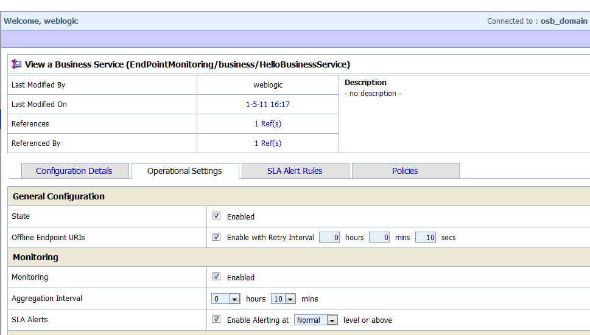
Task: Click the View a Business Service title
Action: pyautogui.click(x=188, y=64)
